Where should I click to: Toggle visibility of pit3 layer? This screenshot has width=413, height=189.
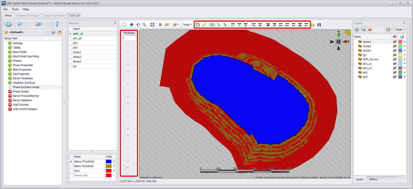[395, 77]
